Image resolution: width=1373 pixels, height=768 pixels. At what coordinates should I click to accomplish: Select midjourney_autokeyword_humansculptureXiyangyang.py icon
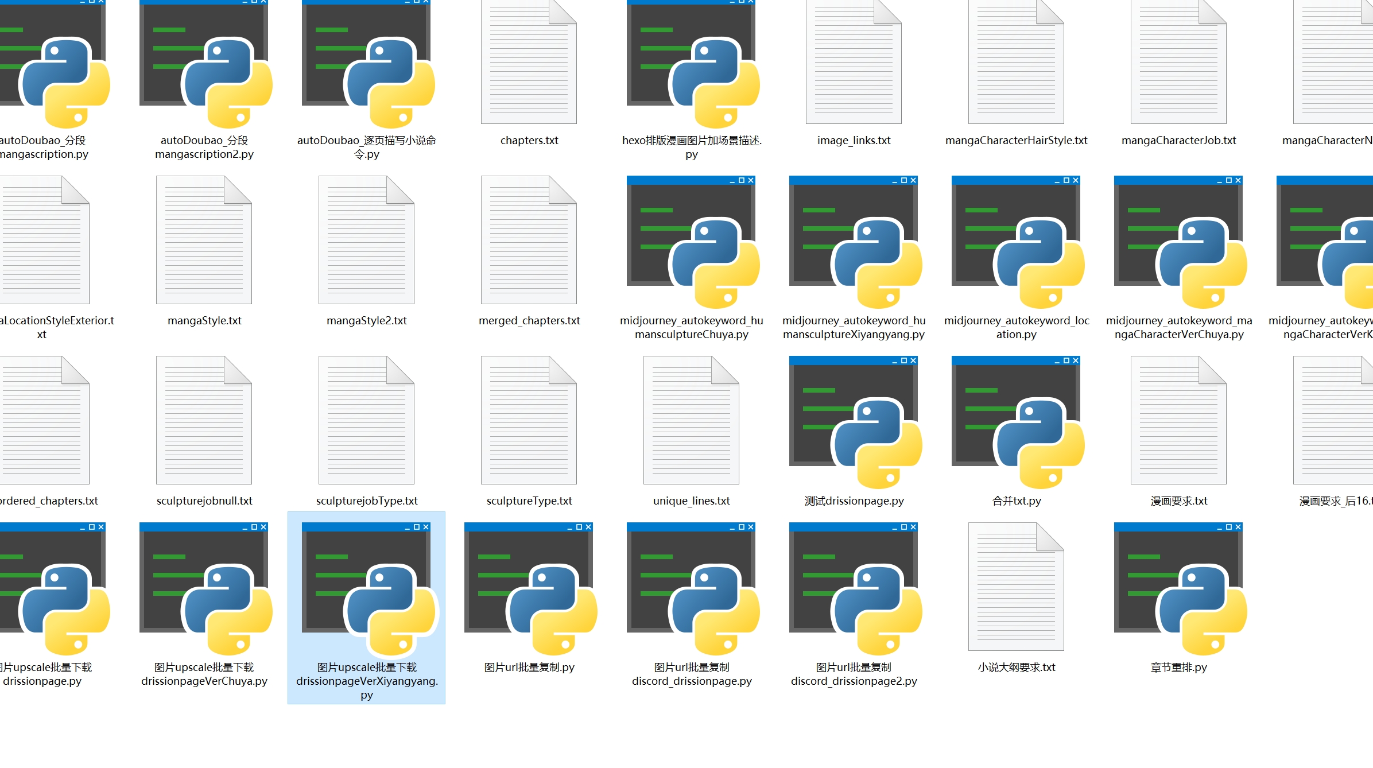[x=855, y=242]
